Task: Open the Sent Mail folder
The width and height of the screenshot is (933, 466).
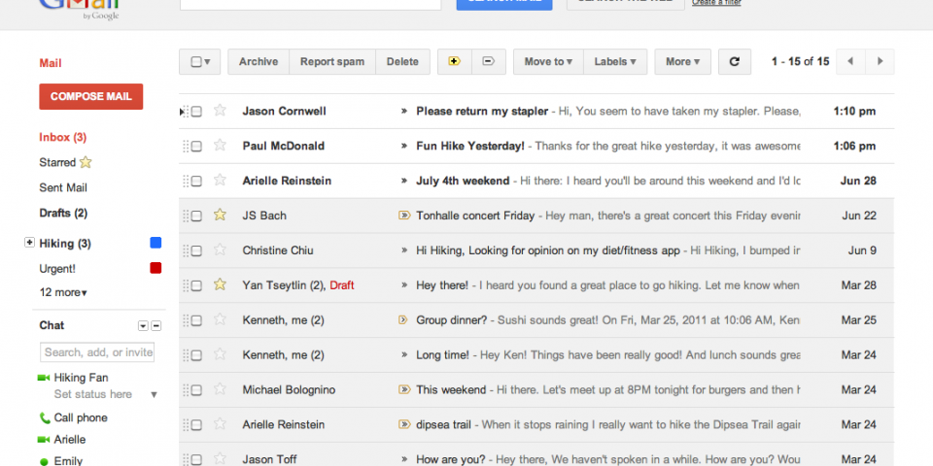Action: point(63,187)
